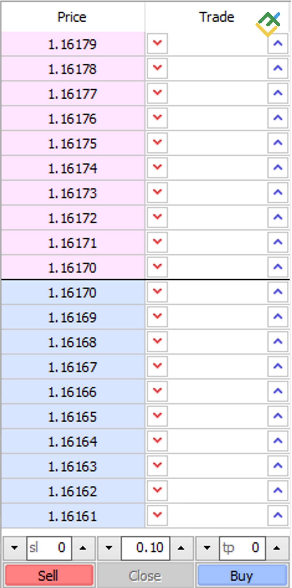The width and height of the screenshot is (292, 588).
Task: Focus the sl stop loss input field
Action: point(49,548)
